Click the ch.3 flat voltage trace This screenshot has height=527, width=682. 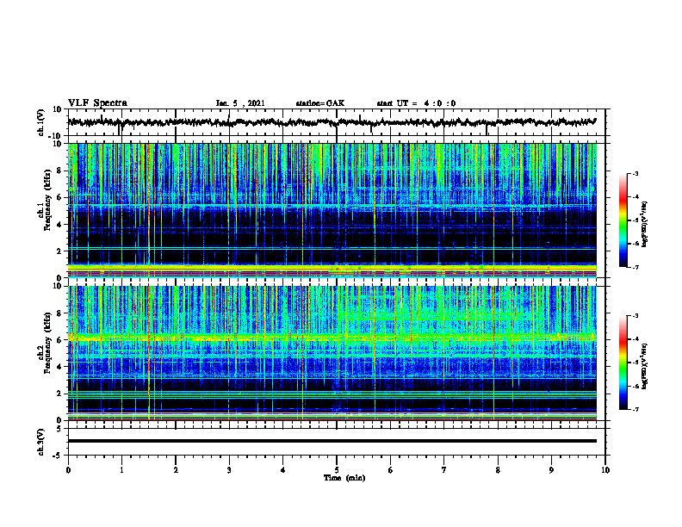[x=332, y=441]
